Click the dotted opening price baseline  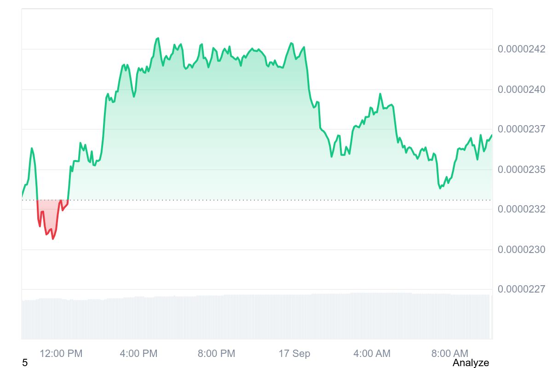point(276,200)
